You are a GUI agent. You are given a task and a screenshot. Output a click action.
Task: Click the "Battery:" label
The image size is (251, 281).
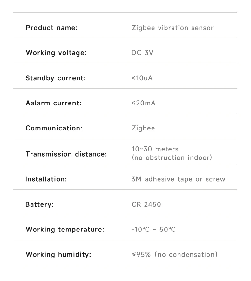click(x=39, y=204)
